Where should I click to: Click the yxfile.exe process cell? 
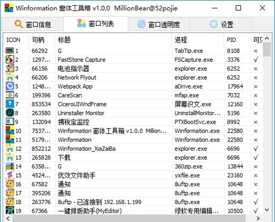click(x=187, y=175)
